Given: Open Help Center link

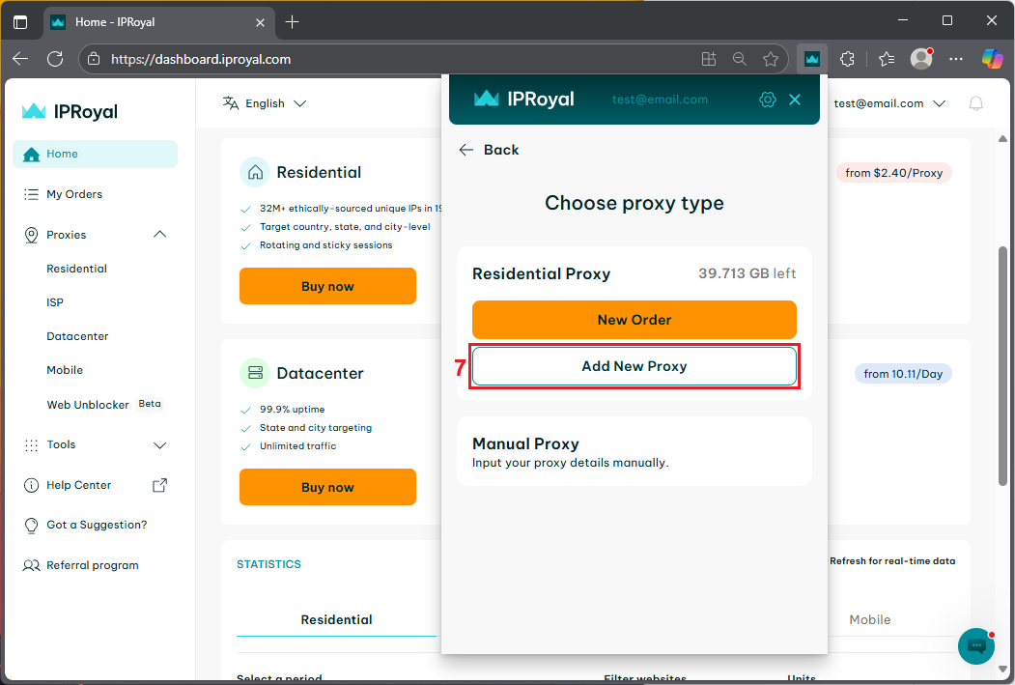Looking at the screenshot, I should [x=78, y=485].
